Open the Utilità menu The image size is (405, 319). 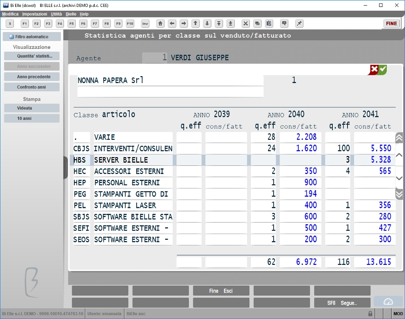(56, 14)
